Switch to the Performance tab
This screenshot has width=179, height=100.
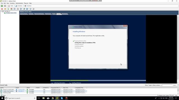(x=48, y=14)
